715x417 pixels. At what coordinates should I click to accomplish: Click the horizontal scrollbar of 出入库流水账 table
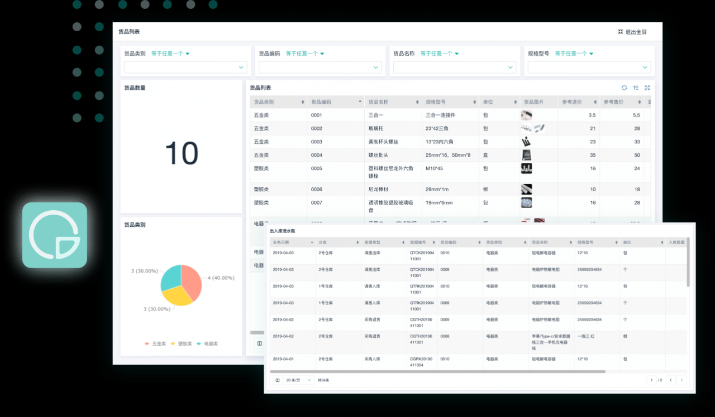(437, 371)
